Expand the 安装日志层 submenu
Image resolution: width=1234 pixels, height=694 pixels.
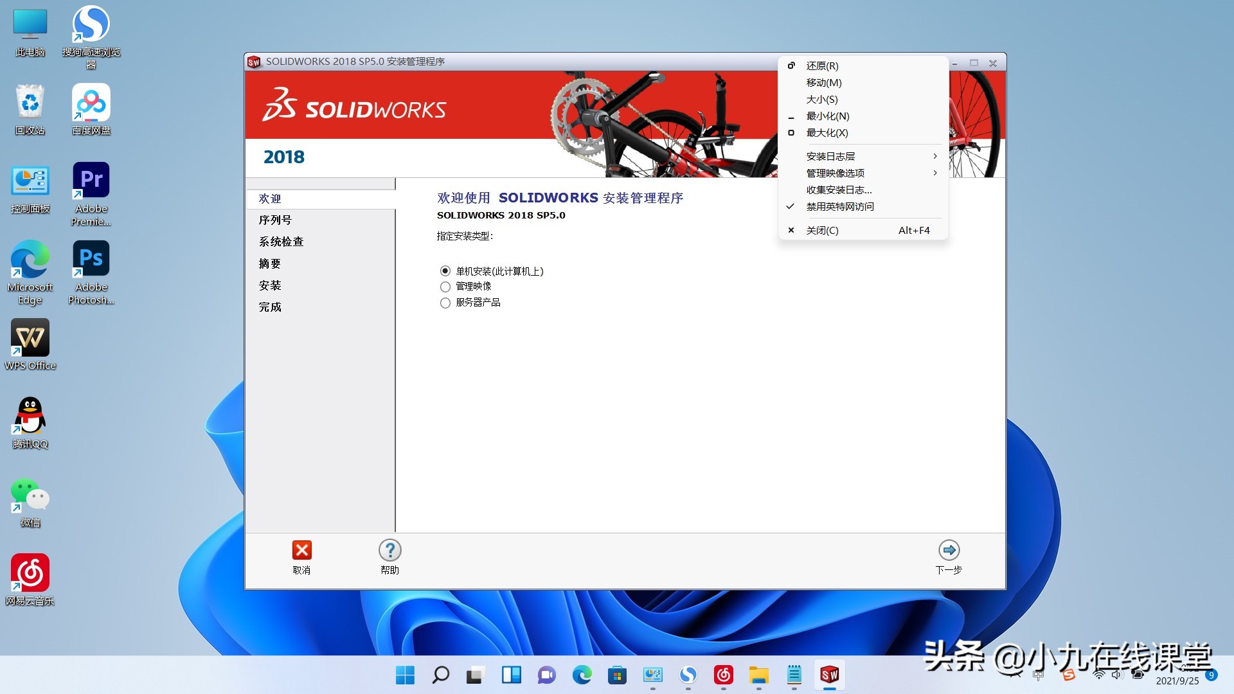(831, 156)
